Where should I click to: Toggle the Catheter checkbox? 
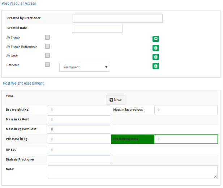tap(47, 64)
